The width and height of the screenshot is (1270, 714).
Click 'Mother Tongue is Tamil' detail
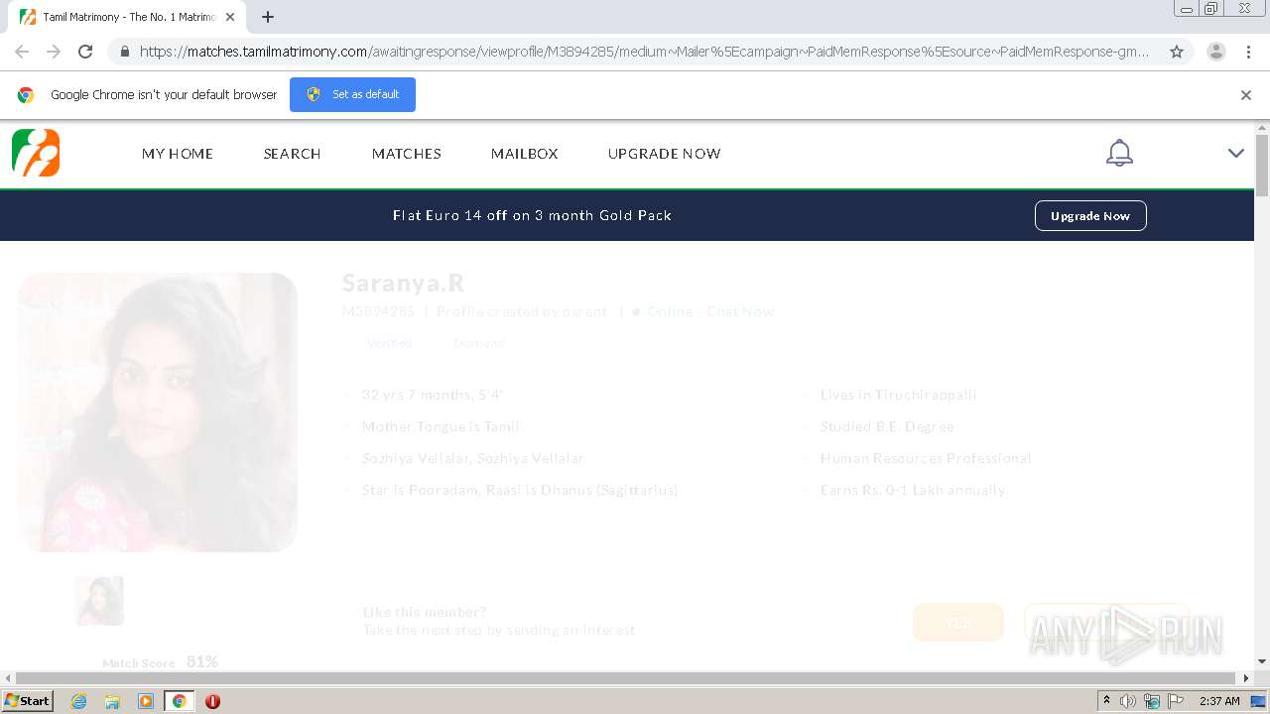(x=441, y=426)
